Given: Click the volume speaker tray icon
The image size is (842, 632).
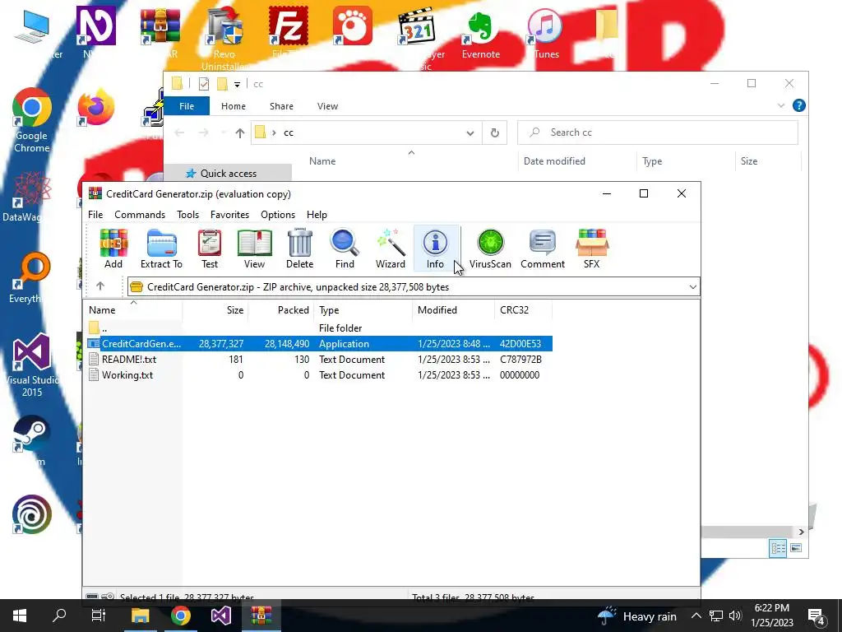Looking at the screenshot, I should (x=735, y=616).
